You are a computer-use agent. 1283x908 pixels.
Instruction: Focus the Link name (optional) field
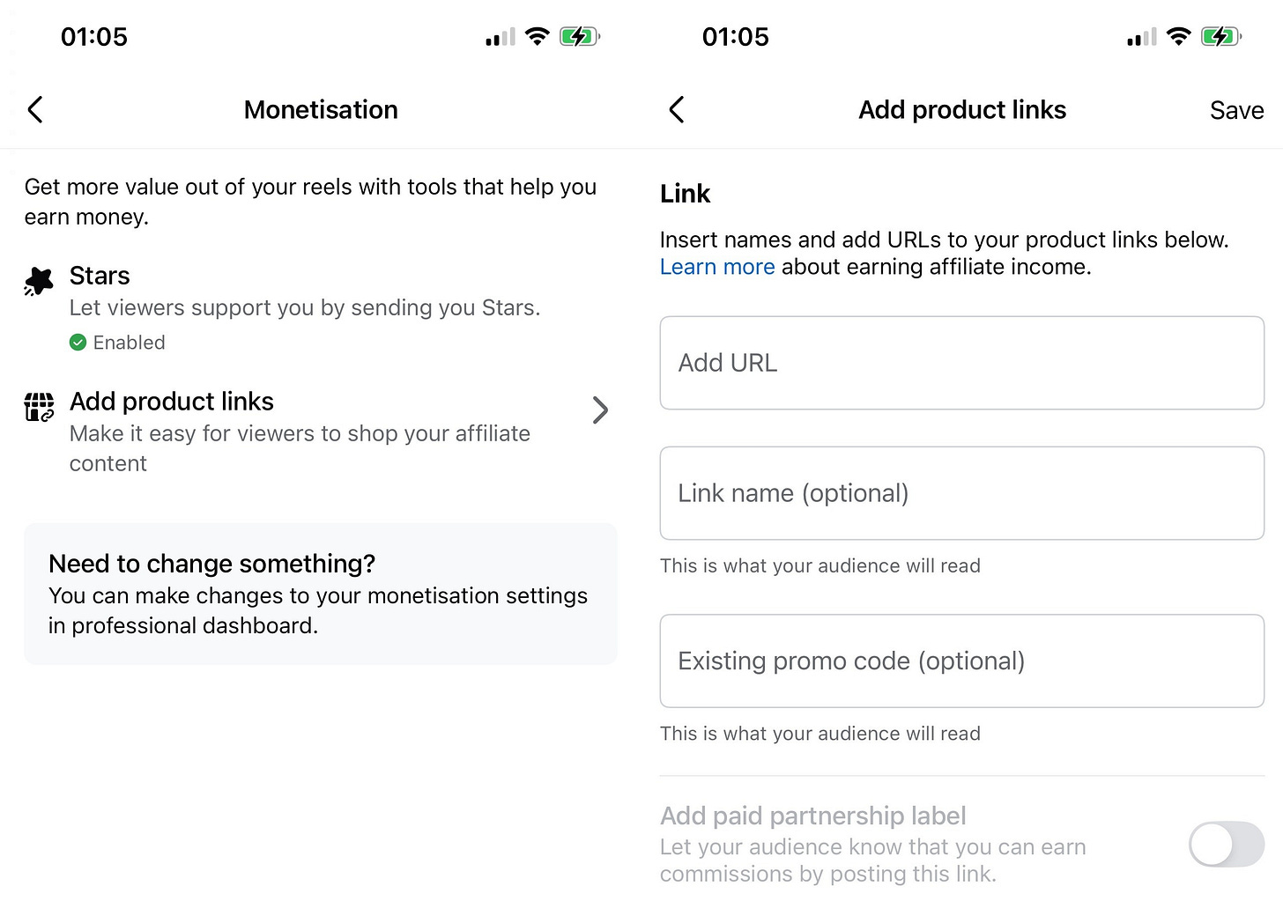pos(962,493)
